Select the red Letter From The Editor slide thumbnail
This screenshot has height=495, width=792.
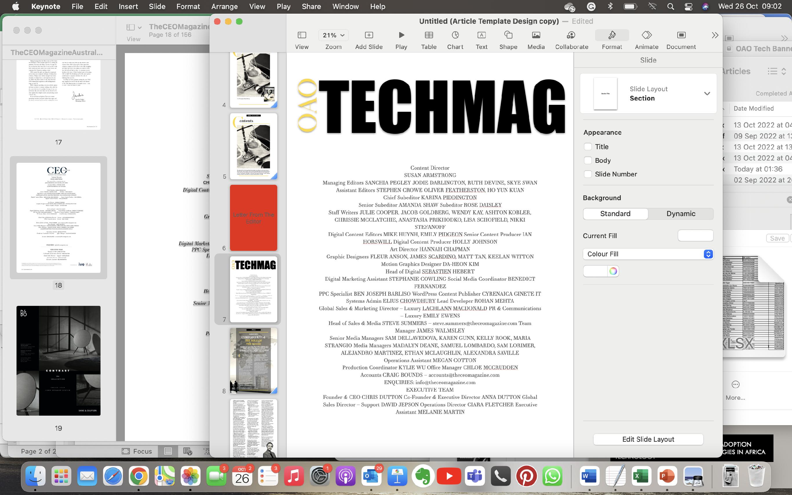253,218
